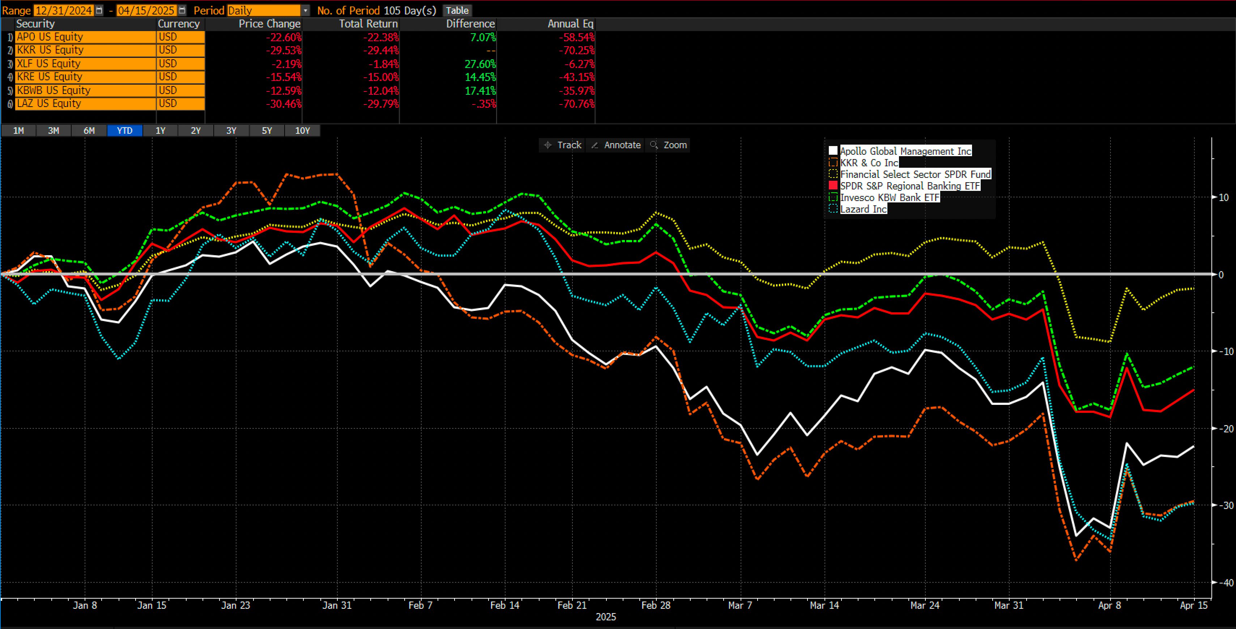Switch to the 6M range tab
Viewport: 1236px width, 629px height.
(x=89, y=130)
